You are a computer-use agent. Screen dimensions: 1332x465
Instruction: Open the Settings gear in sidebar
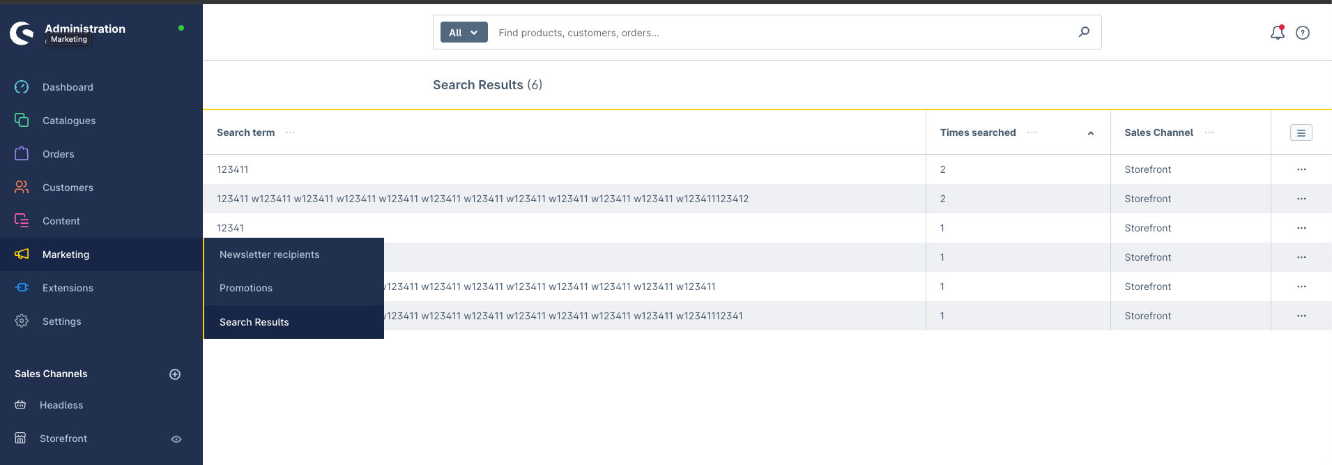(x=61, y=321)
